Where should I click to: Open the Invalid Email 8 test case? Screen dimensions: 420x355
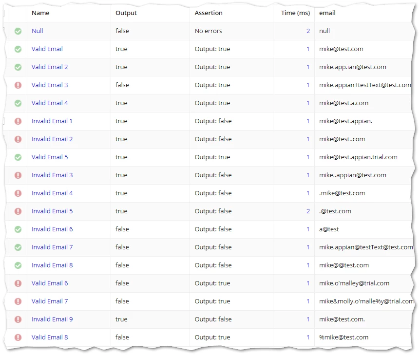click(52, 265)
